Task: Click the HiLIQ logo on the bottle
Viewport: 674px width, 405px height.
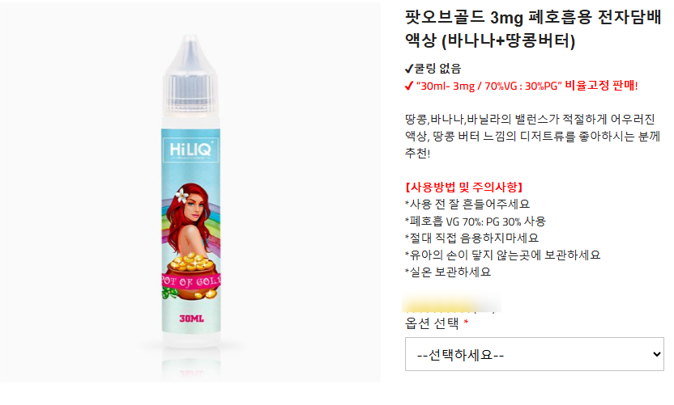Action: tap(190, 150)
